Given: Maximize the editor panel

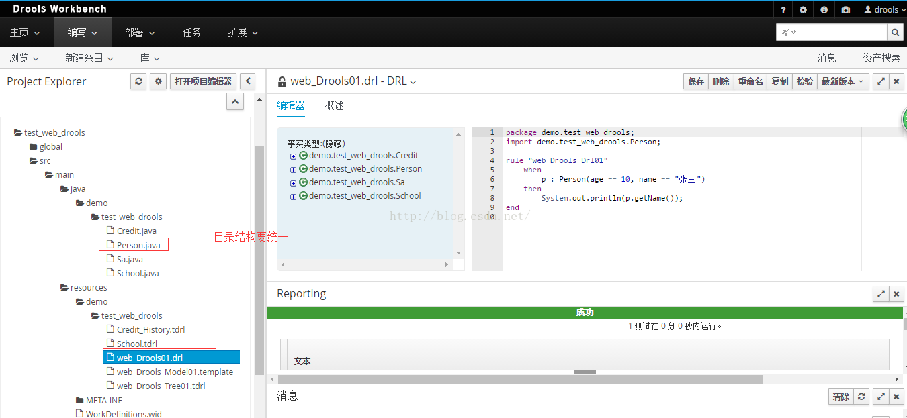Looking at the screenshot, I should (x=880, y=81).
